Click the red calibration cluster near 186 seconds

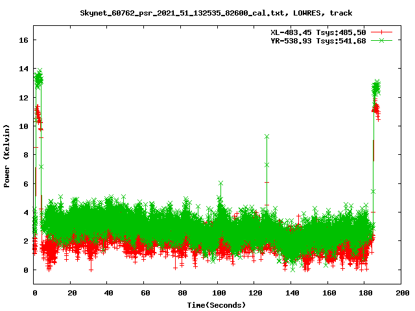376,110
